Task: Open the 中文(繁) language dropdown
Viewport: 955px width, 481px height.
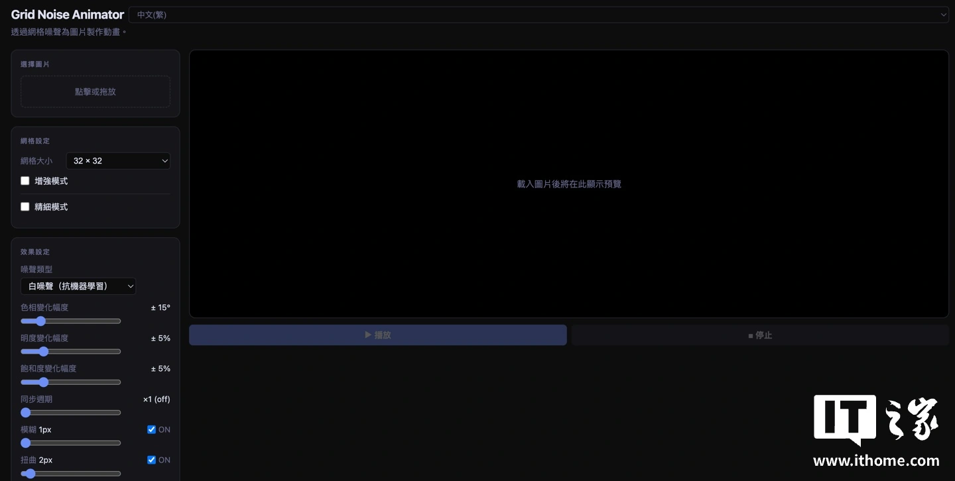Action: (x=539, y=15)
